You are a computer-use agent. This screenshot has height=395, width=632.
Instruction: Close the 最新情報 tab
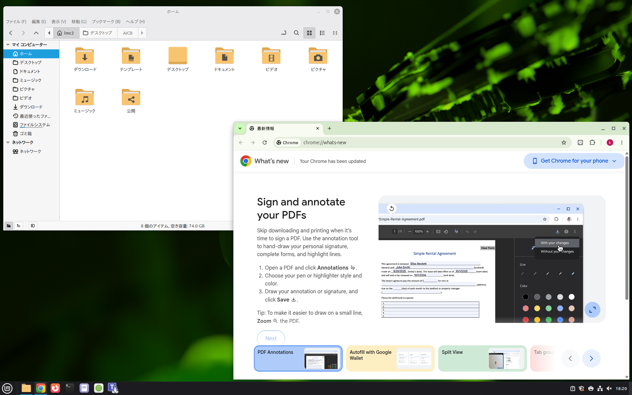[x=318, y=128]
